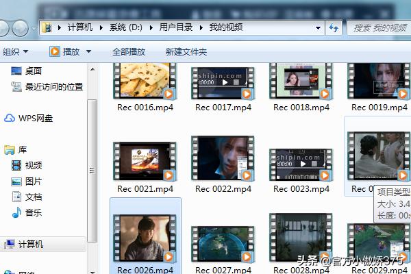The image size is (411, 274).
Task: Select the Rec 0016.mp4 video thumbnail
Action: click(x=145, y=81)
